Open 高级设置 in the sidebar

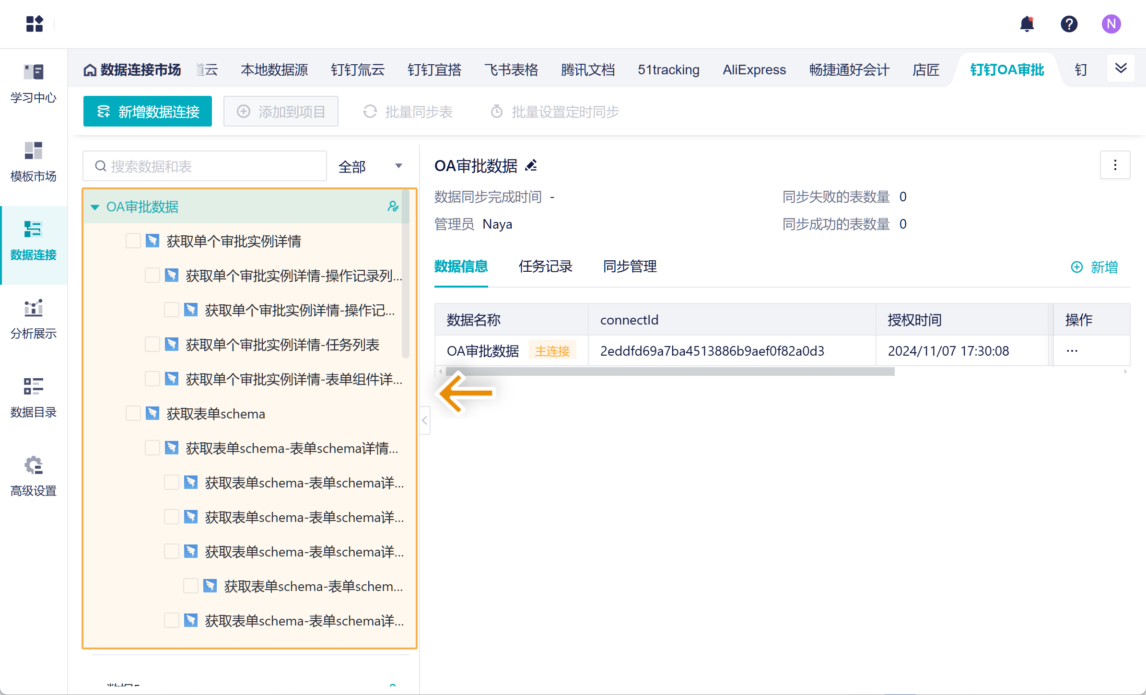[34, 476]
